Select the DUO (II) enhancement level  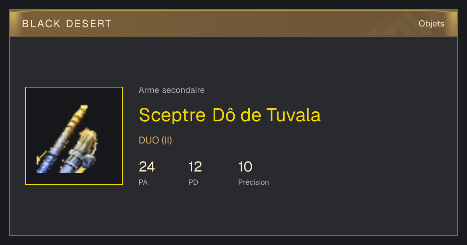(155, 140)
